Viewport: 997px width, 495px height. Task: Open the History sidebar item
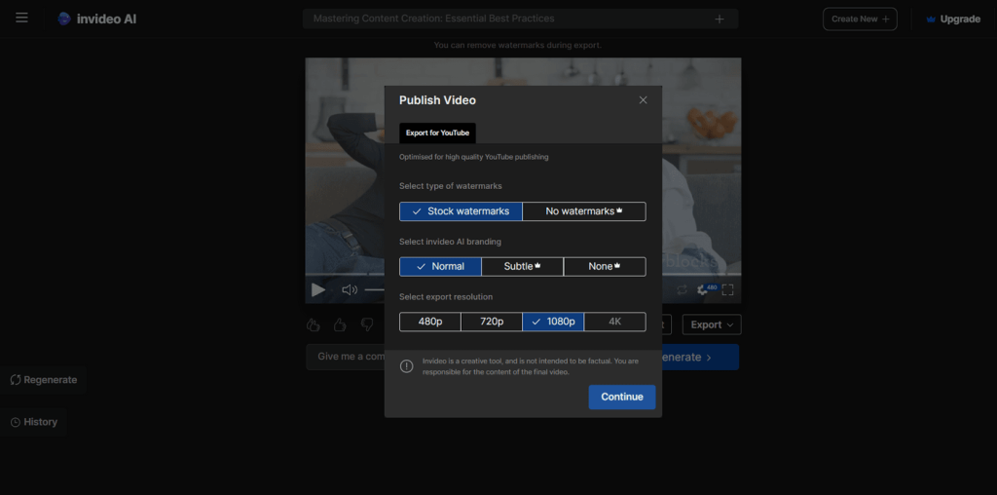34,422
